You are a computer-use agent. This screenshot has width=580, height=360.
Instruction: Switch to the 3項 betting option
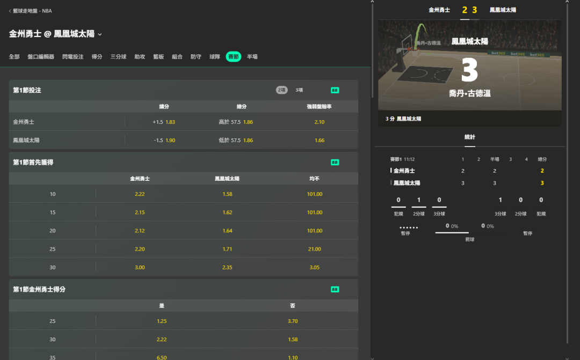tap(299, 90)
